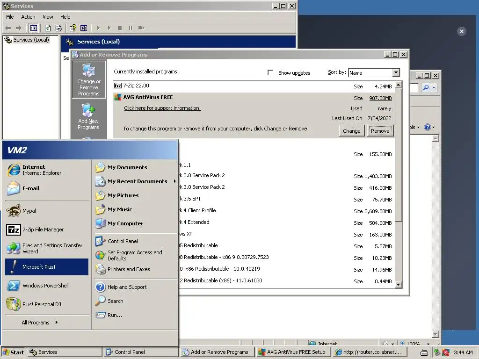Open View menu in Services window
The height and width of the screenshot is (359, 479).
[x=48, y=17]
